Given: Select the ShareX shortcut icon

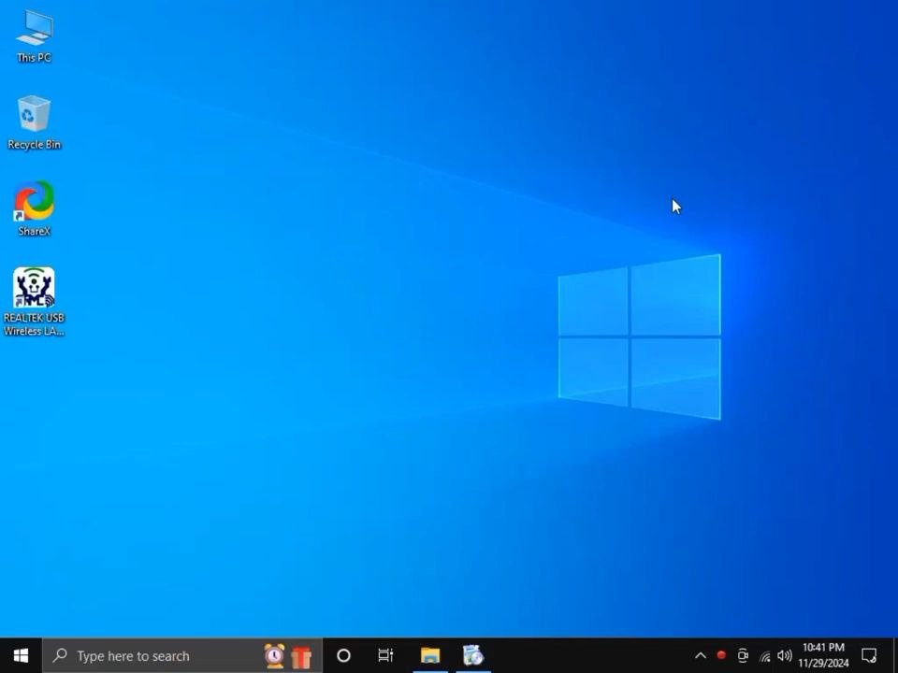Looking at the screenshot, I should click(x=35, y=208).
